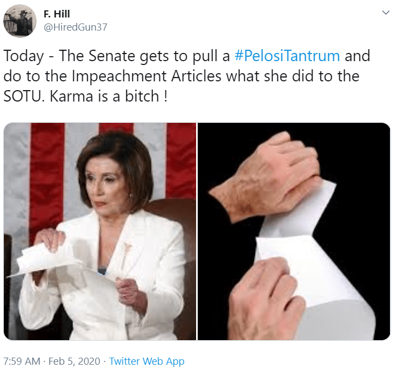Image resolution: width=396 pixels, height=374 pixels.
Task: Open the hands ripping paper photo
Action: 294,231
